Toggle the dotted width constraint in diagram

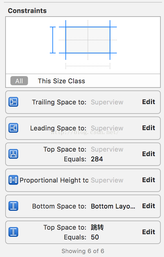pos(88,66)
